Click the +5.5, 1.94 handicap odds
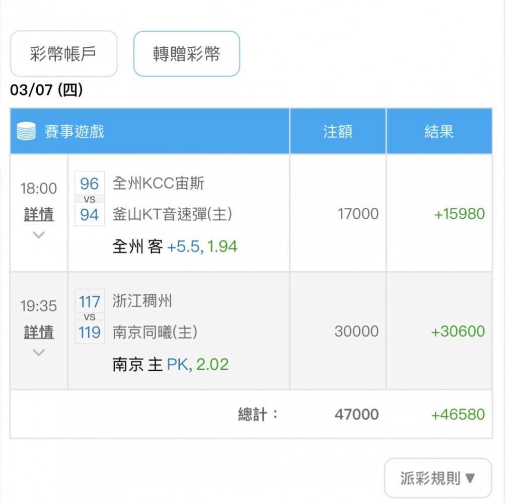Screen dimensions: 511x503 (202, 246)
